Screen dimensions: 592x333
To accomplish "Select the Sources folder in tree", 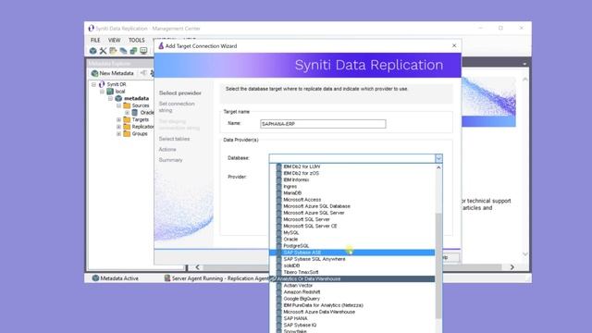I will (x=141, y=105).
